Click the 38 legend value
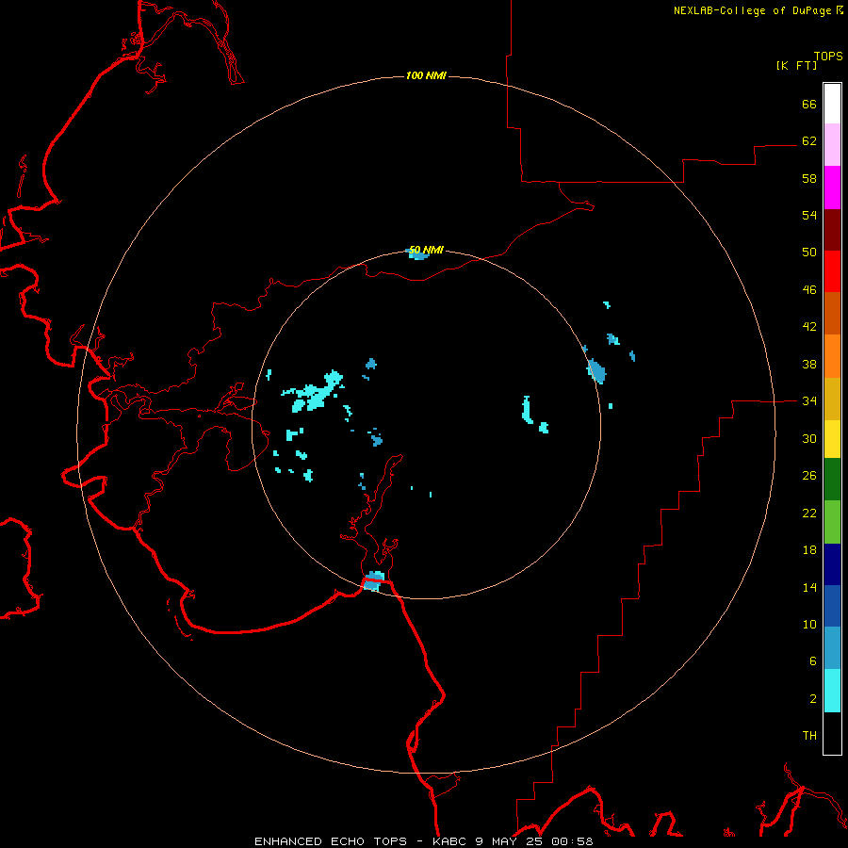Screen dimensions: 848x848 pos(809,364)
